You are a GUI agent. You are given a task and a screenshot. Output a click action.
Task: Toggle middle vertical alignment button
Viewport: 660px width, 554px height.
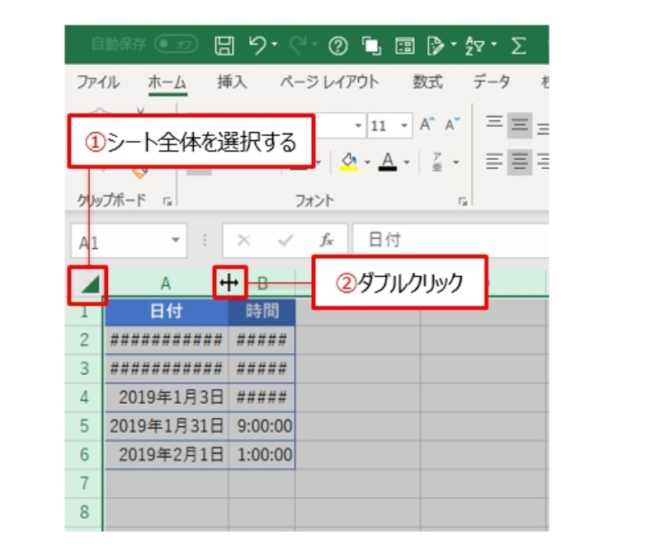pos(520,125)
